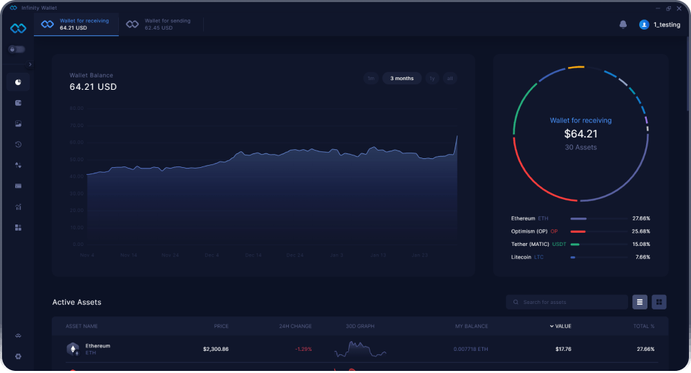The width and height of the screenshot is (691, 373).
Task: Click the 64.21 USD wallet balance amount
Action: (x=93, y=87)
